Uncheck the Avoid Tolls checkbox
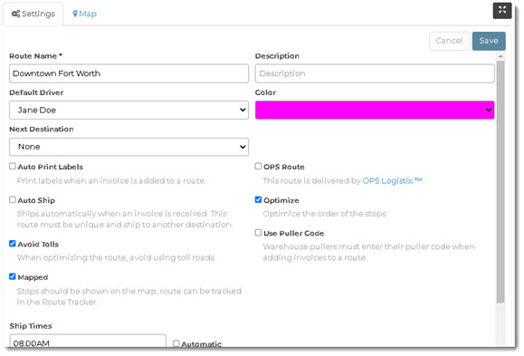524x356 pixels. [13, 244]
